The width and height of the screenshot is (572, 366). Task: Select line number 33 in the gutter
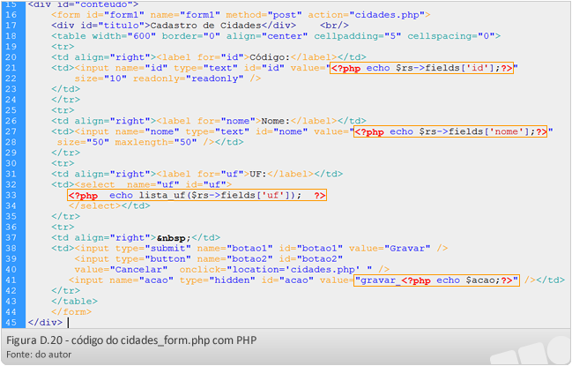click(x=11, y=195)
